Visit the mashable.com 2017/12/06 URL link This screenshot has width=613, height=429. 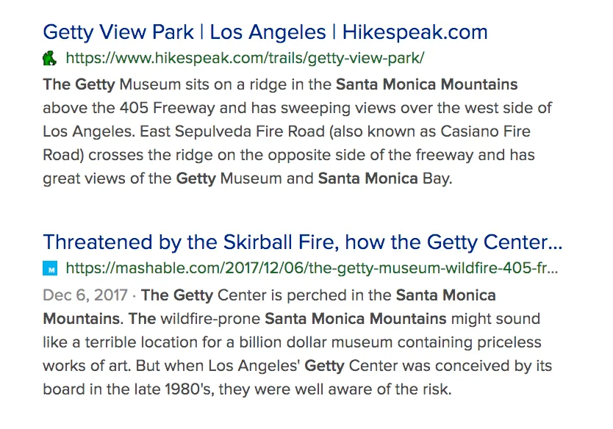[x=312, y=268]
